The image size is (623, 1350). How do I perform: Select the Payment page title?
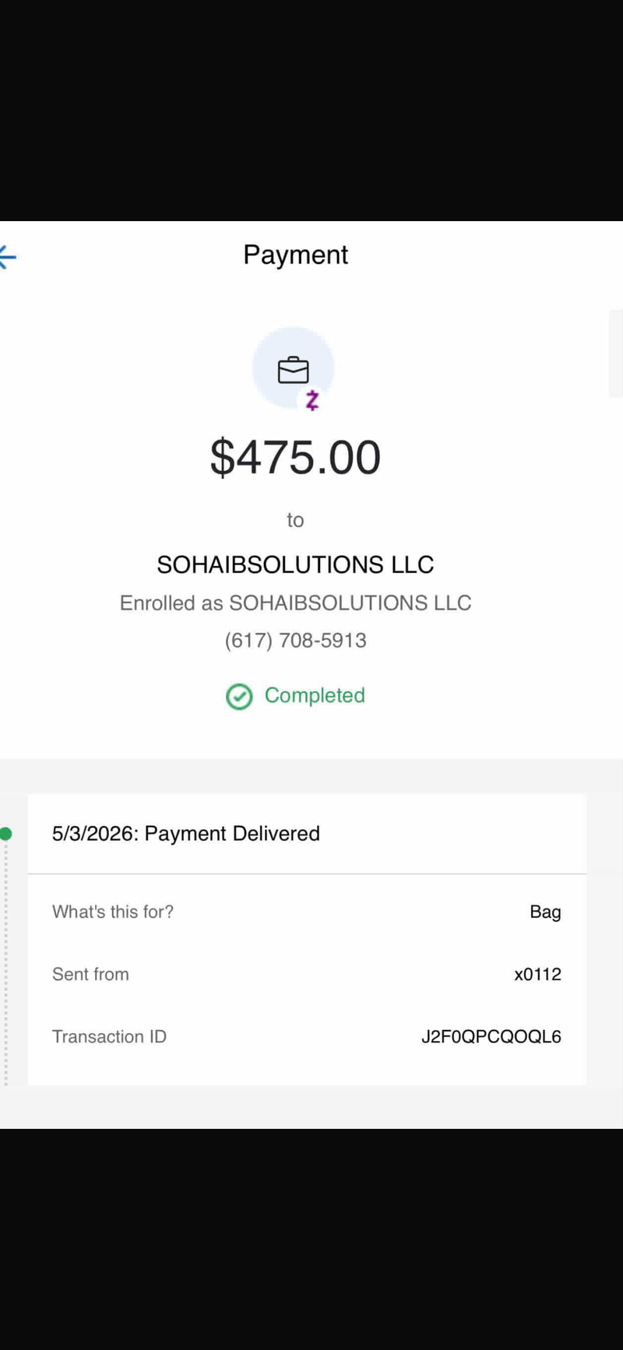tap(295, 255)
